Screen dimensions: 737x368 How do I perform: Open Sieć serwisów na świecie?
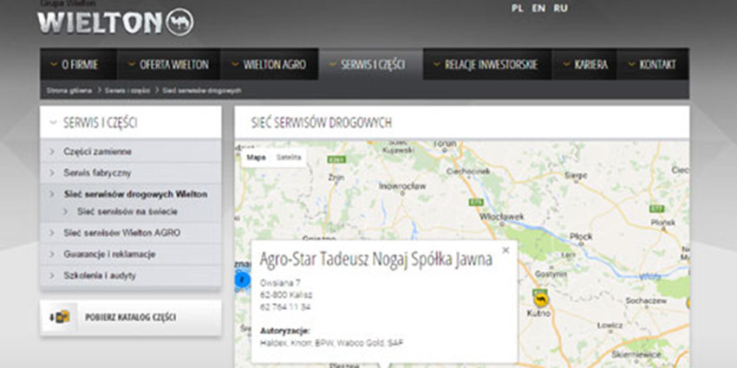tap(127, 211)
